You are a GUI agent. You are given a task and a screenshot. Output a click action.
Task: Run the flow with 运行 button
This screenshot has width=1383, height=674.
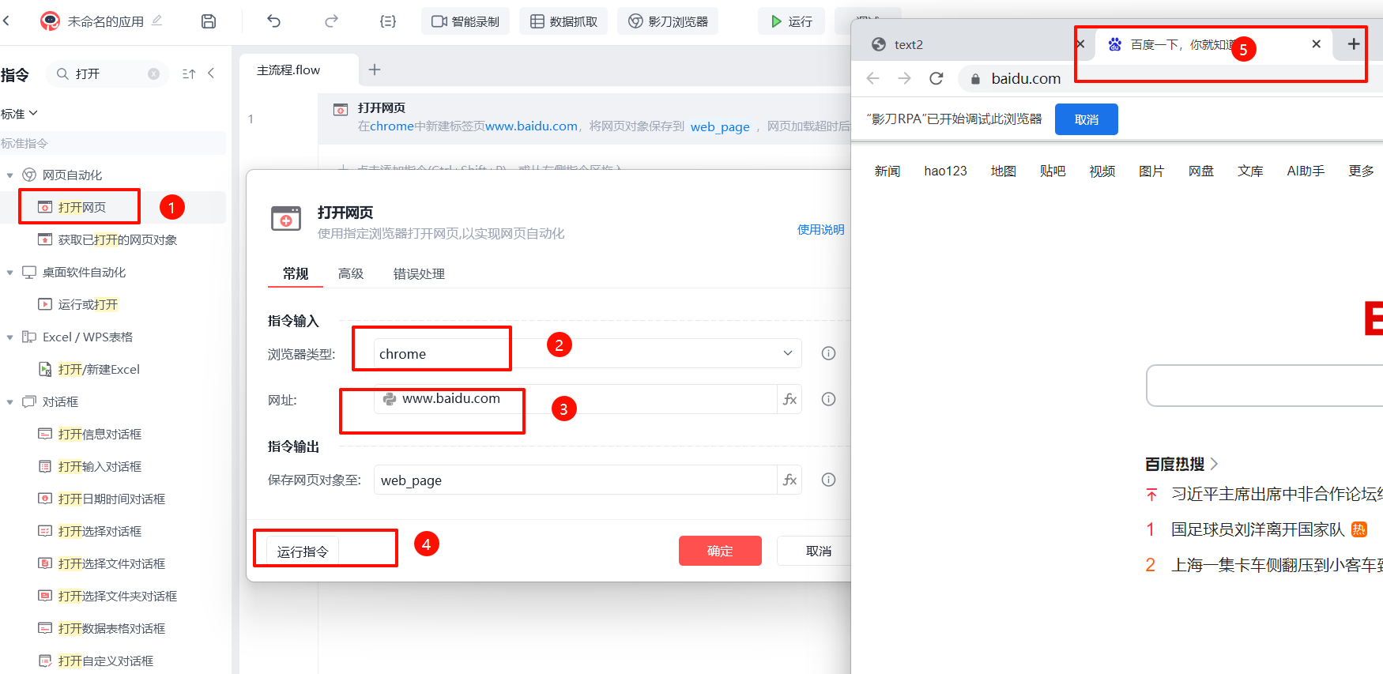(791, 21)
